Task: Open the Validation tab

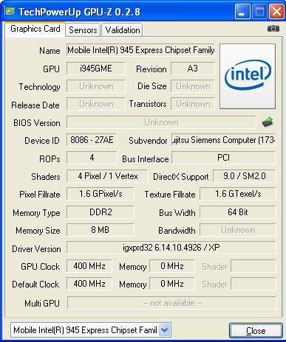Action: (123, 30)
